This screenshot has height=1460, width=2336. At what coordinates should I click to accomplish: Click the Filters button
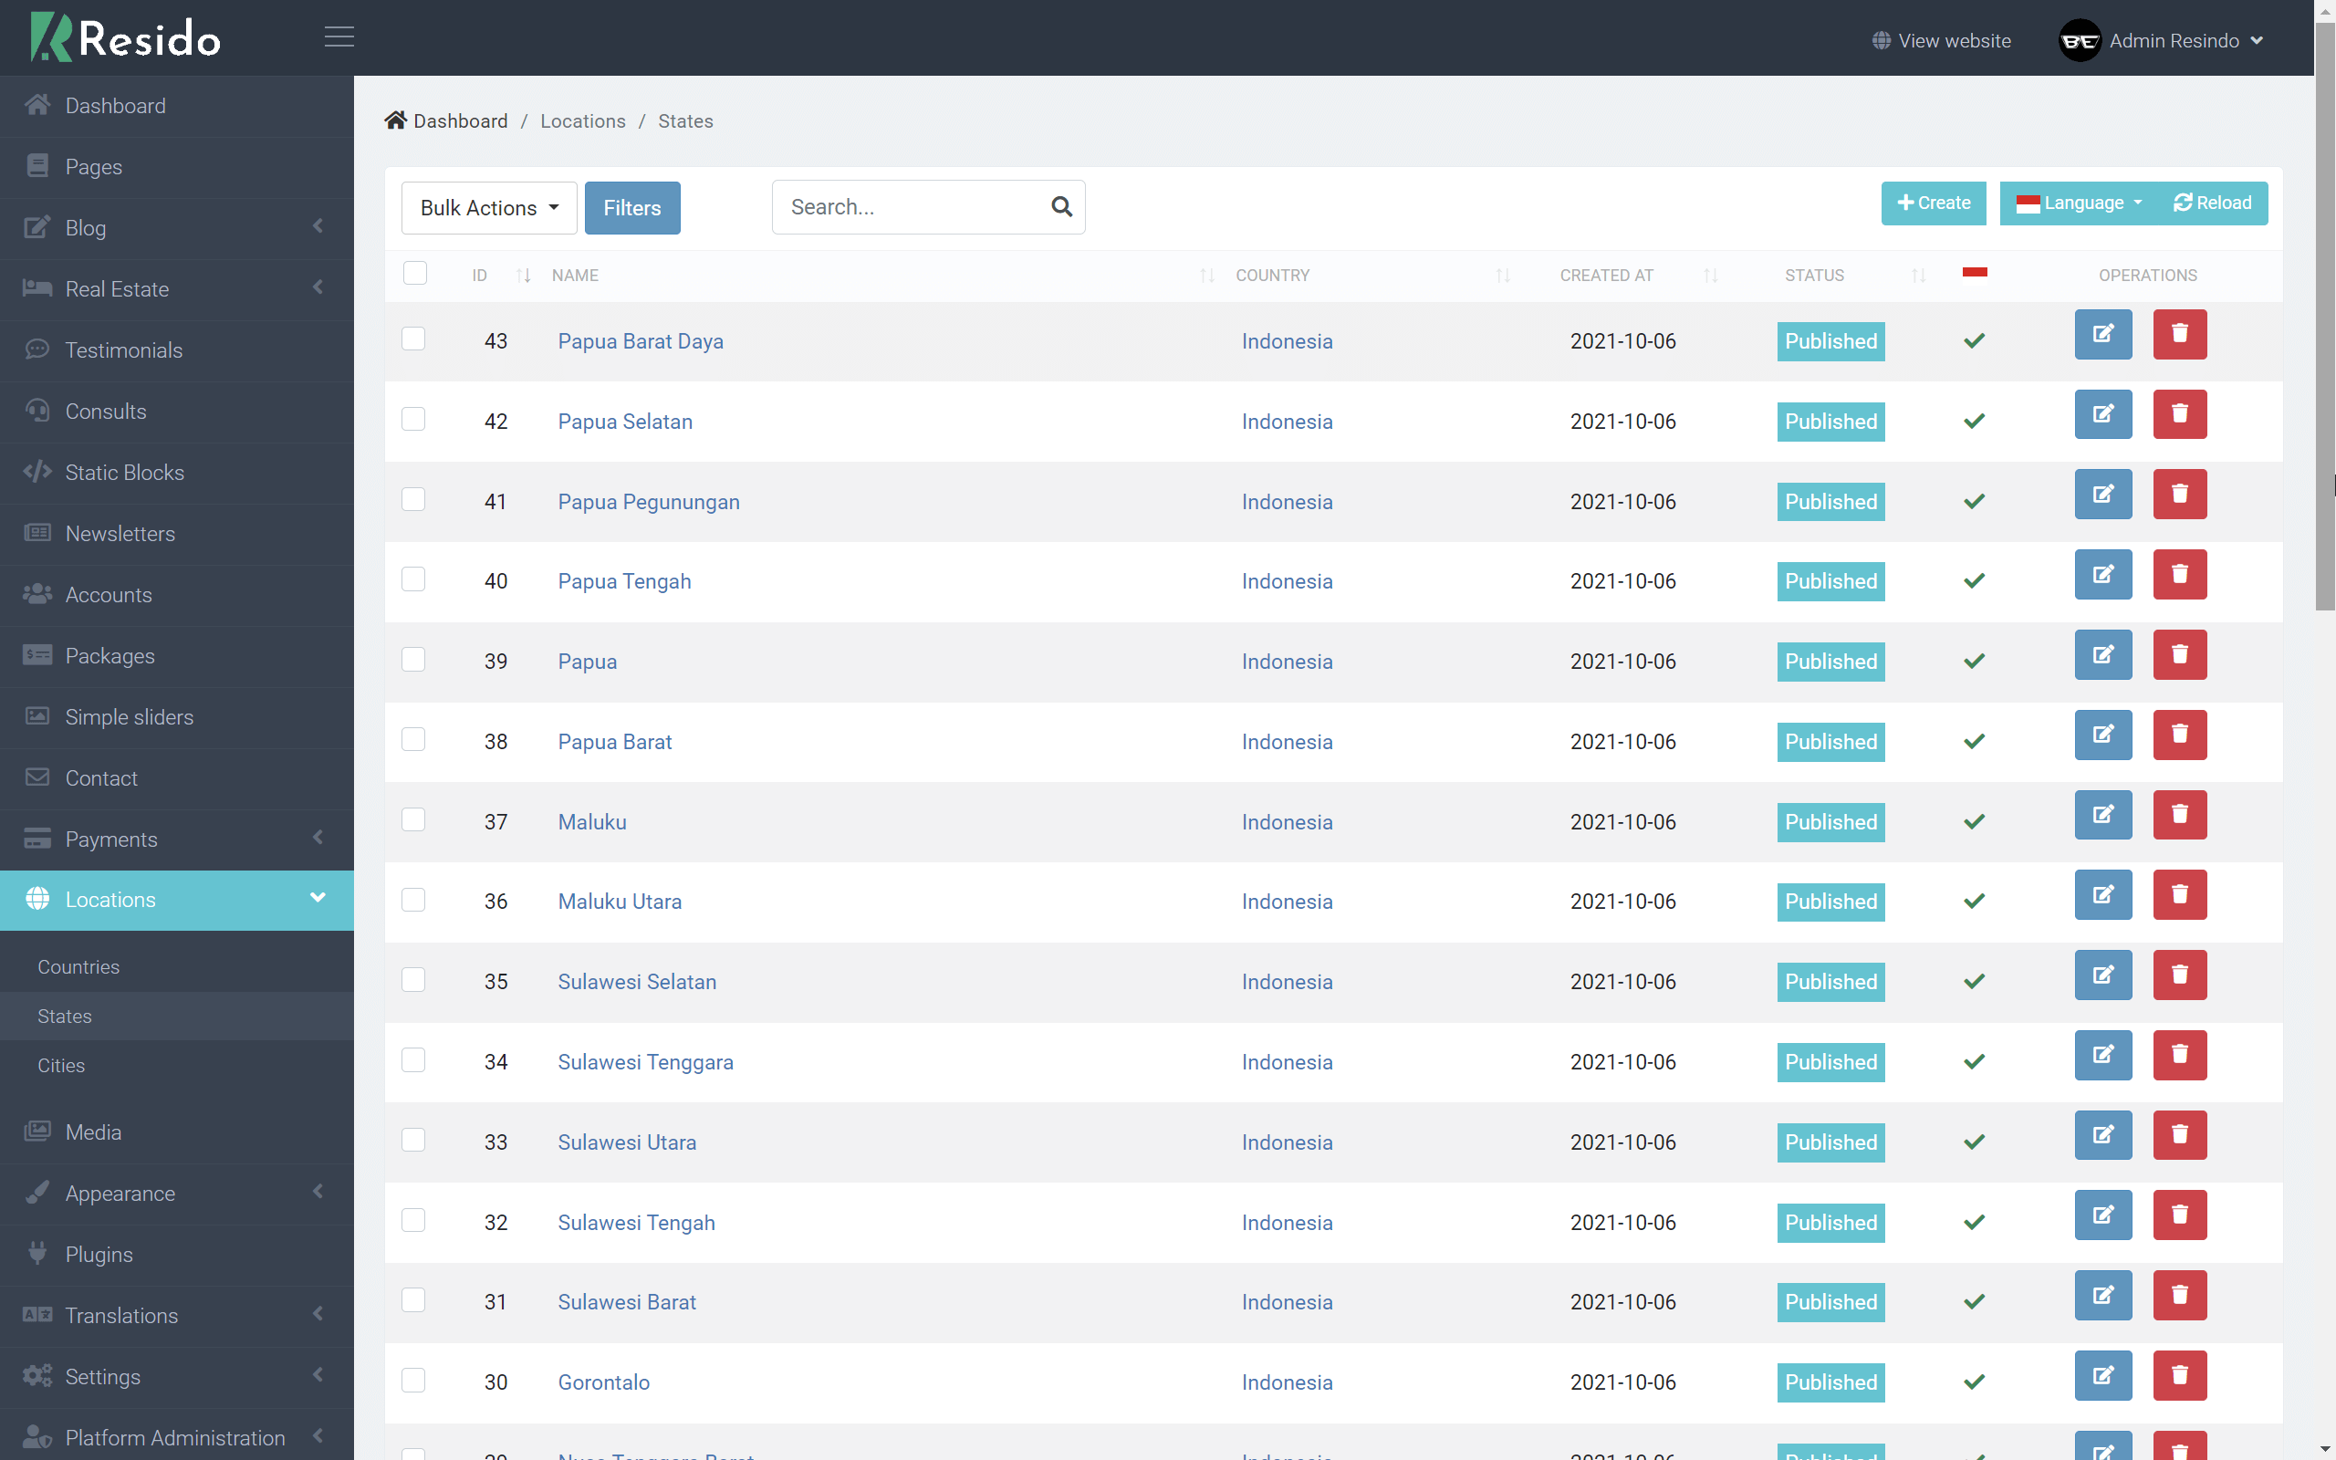(x=632, y=208)
